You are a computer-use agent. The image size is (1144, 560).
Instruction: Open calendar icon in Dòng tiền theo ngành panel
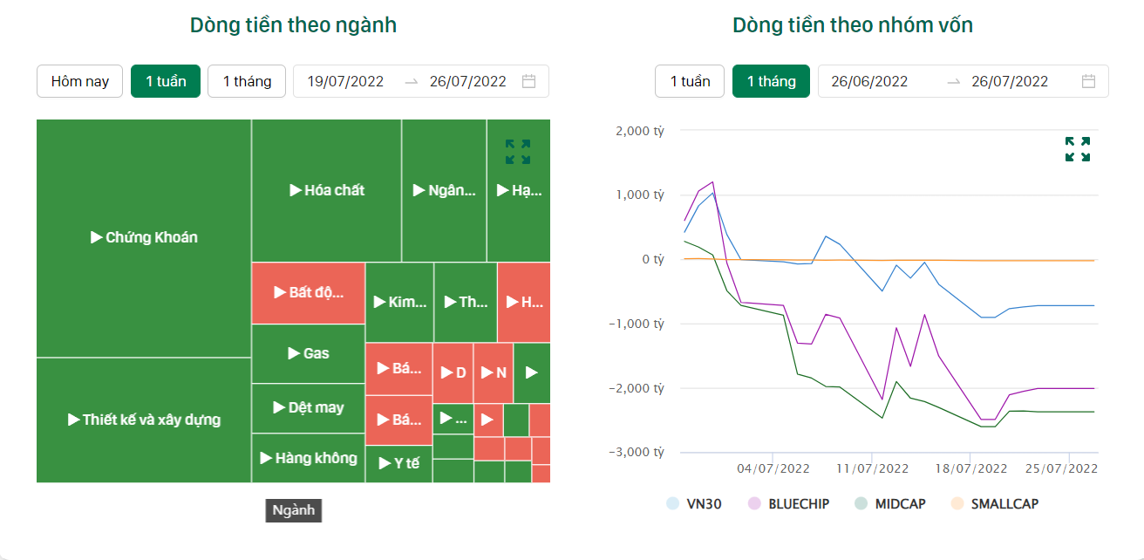[528, 81]
